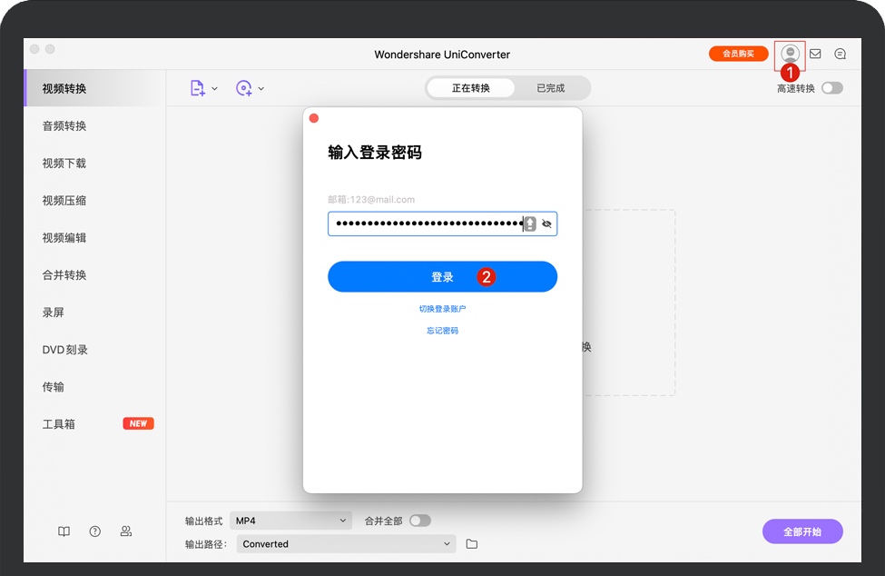The height and width of the screenshot is (576, 885).
Task: Toggle password visibility eye icon
Action: (x=546, y=223)
